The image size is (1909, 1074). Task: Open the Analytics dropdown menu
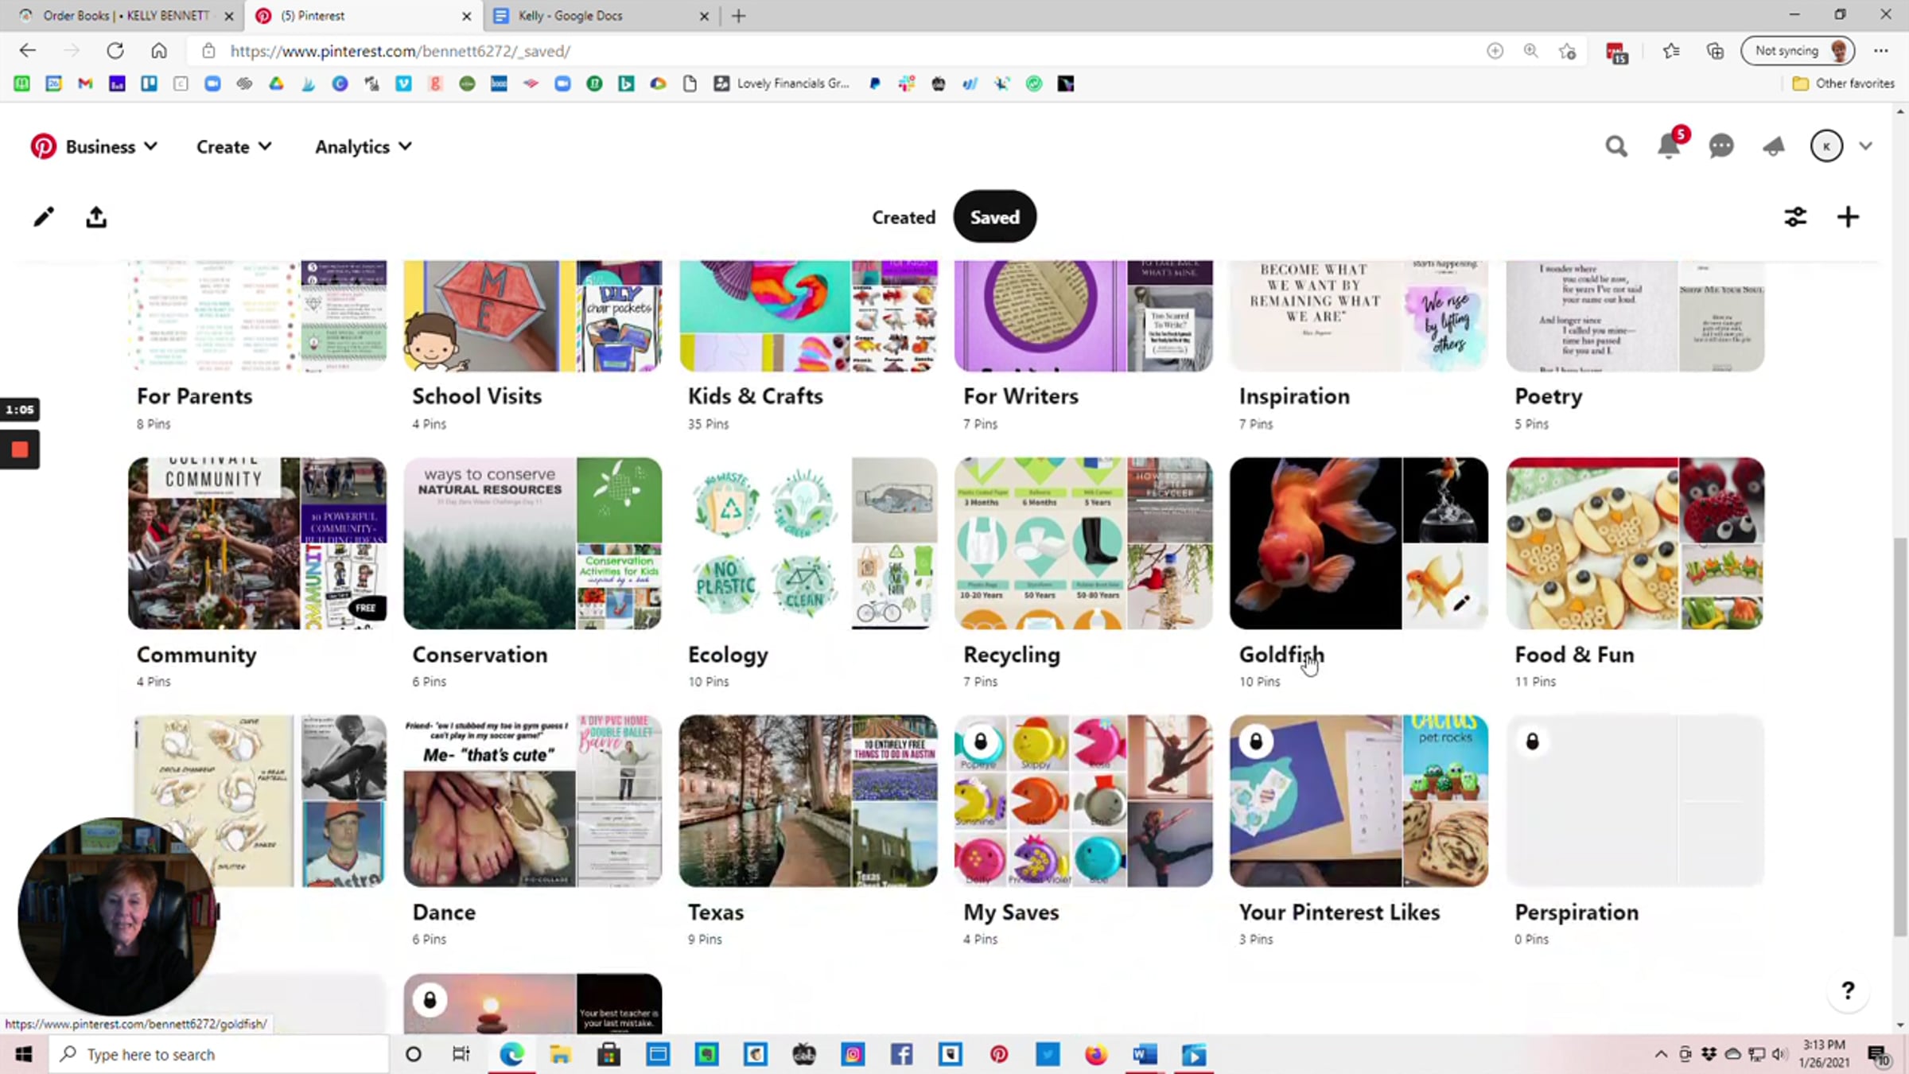tap(364, 146)
